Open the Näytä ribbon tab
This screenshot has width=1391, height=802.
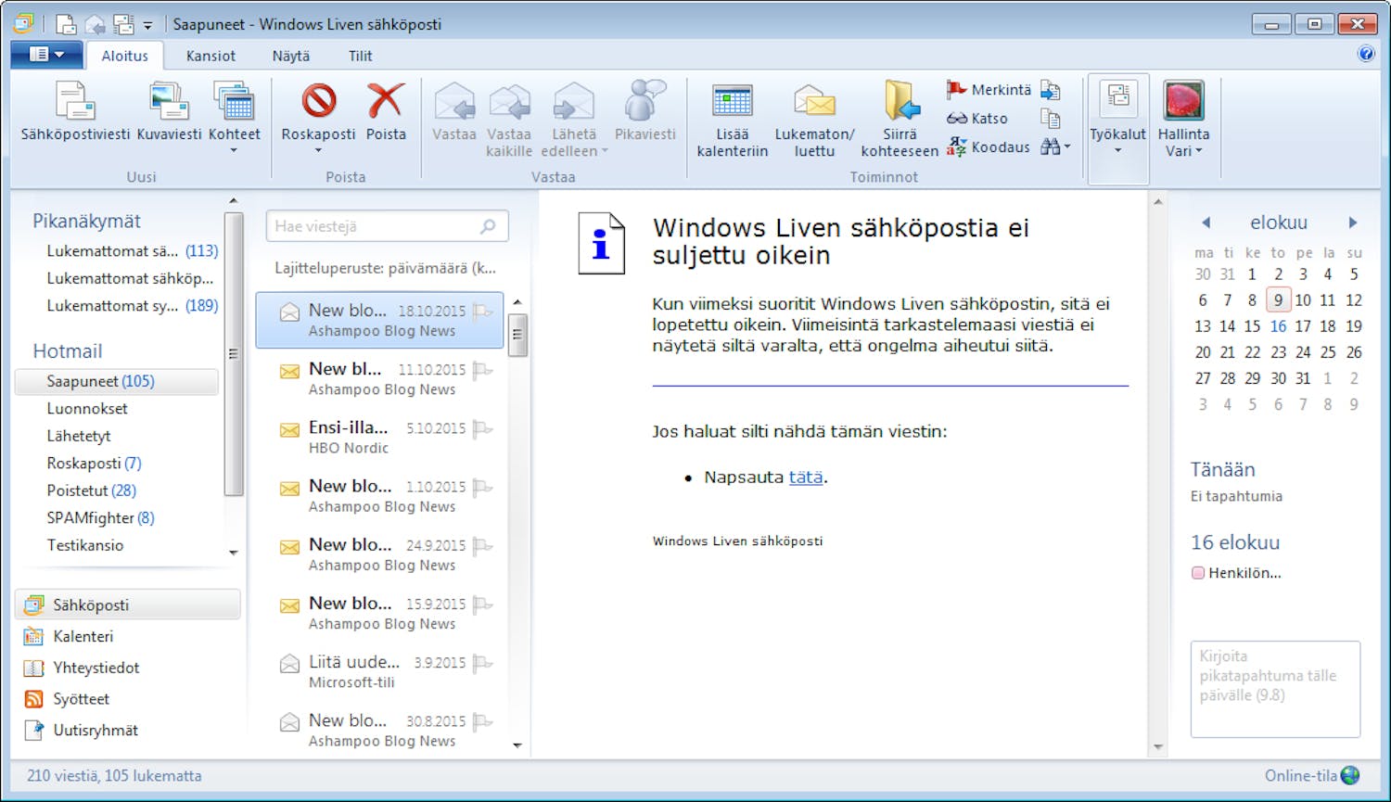(x=290, y=56)
